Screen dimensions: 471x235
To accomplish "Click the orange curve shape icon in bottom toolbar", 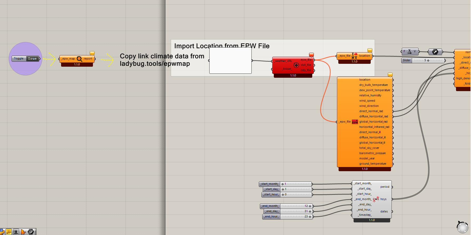I will coord(23,232).
